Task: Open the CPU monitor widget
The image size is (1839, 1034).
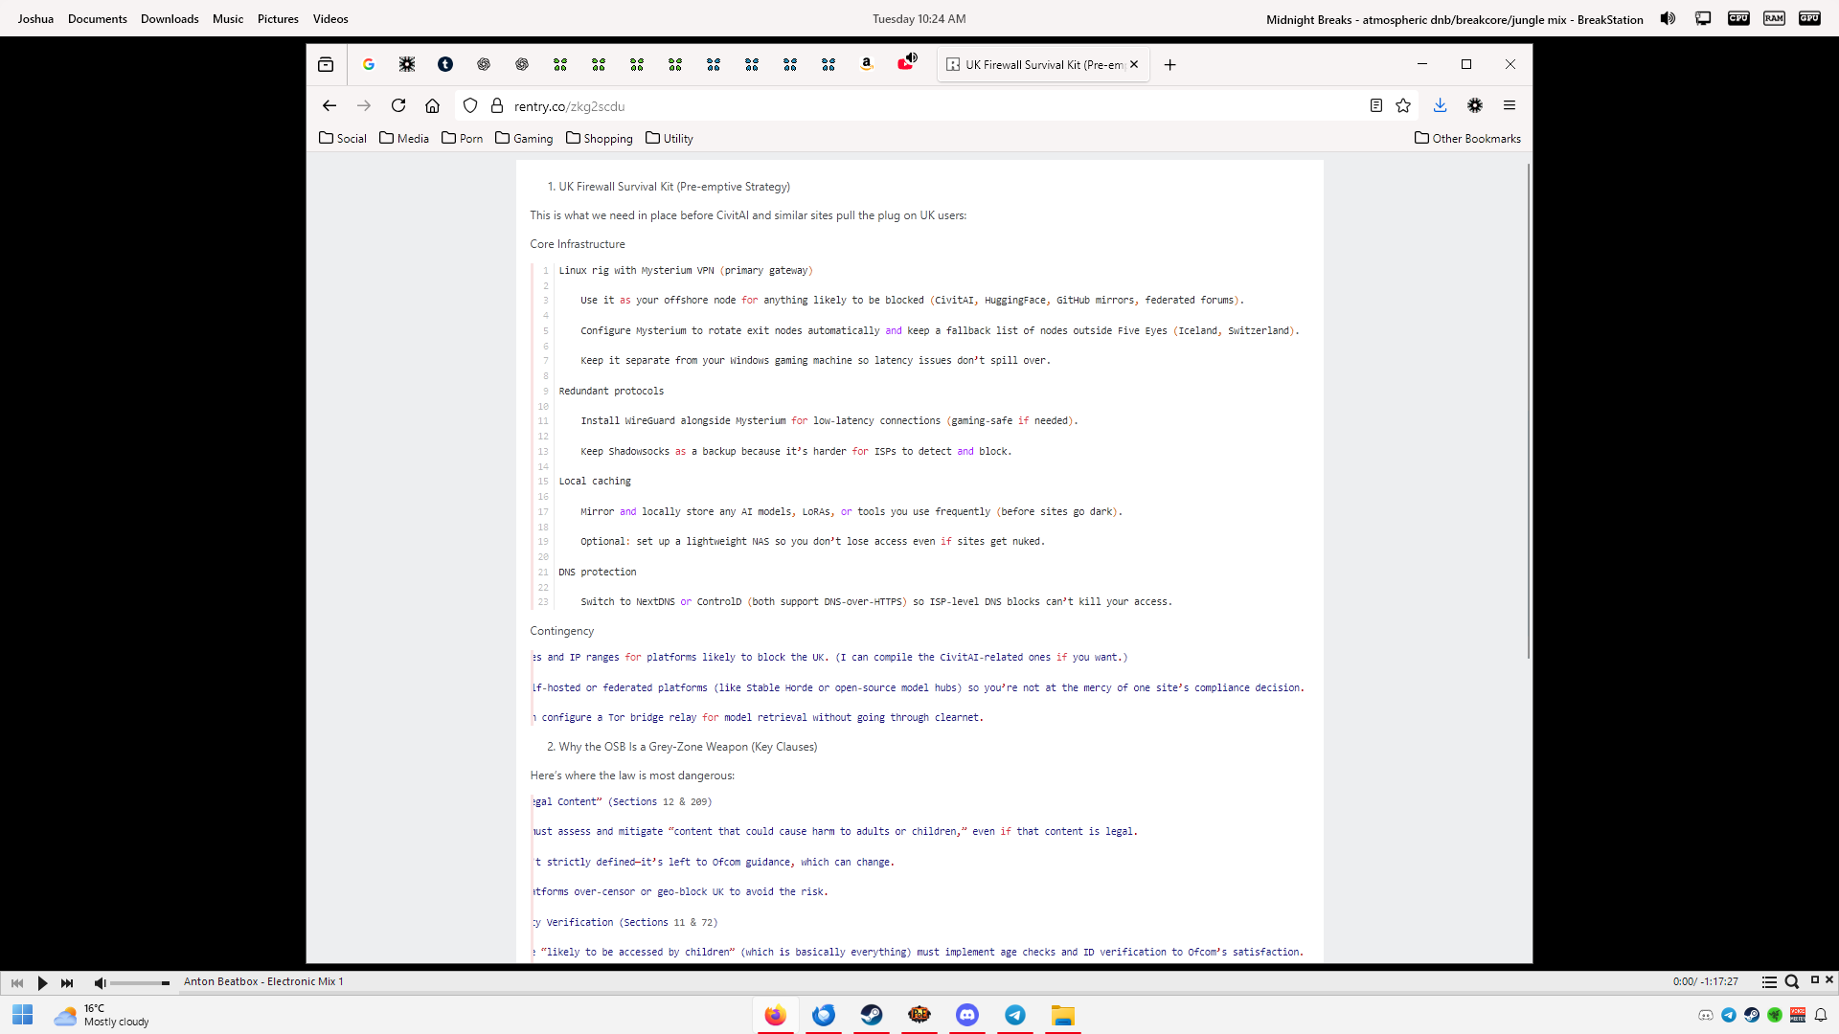Action: coord(1738,18)
